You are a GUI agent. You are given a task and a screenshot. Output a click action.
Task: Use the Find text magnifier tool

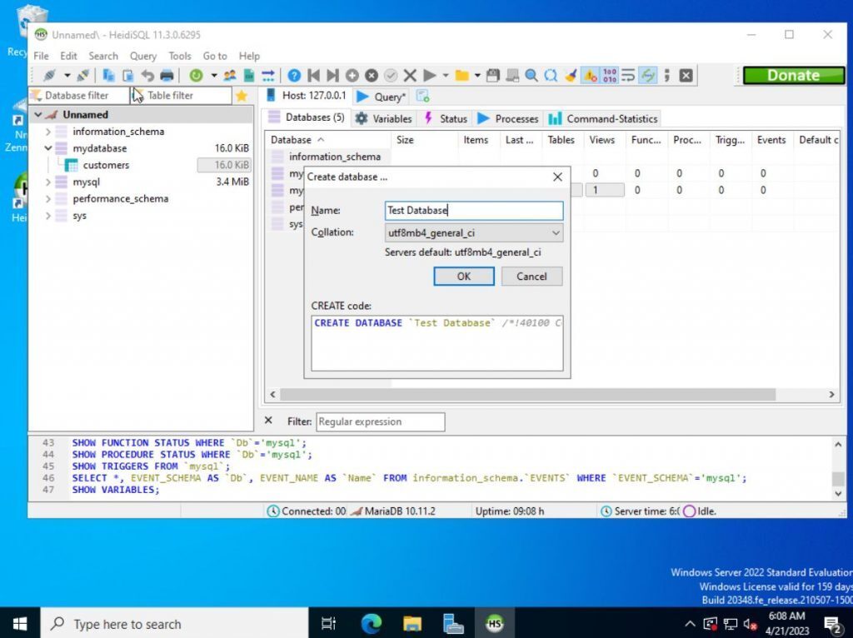532,75
